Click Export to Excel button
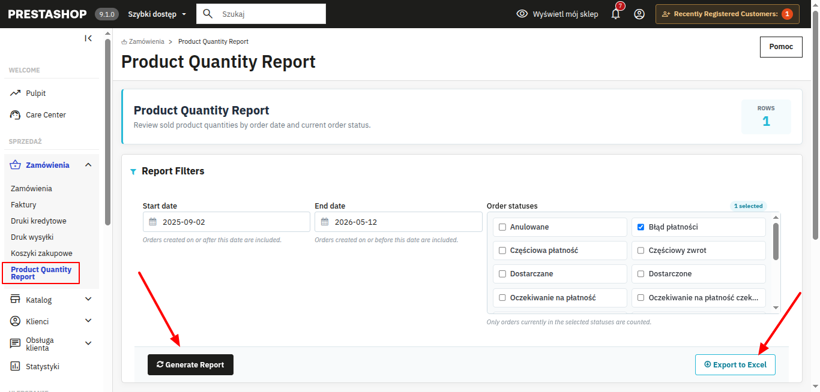The width and height of the screenshot is (820, 392). [735, 364]
